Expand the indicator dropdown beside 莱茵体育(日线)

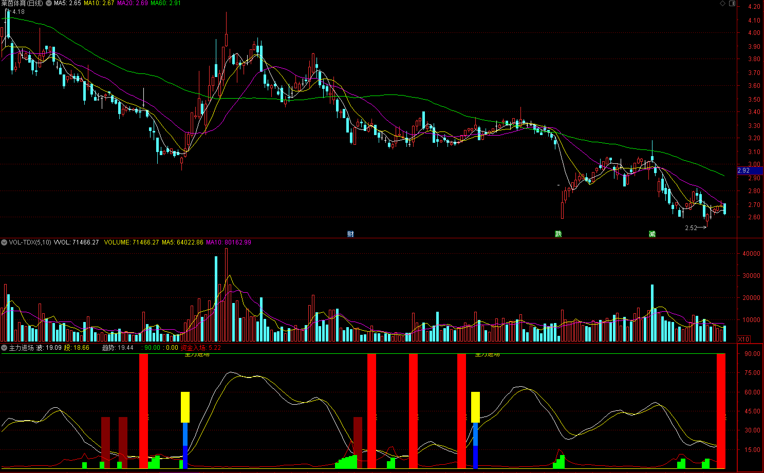click(x=48, y=3)
